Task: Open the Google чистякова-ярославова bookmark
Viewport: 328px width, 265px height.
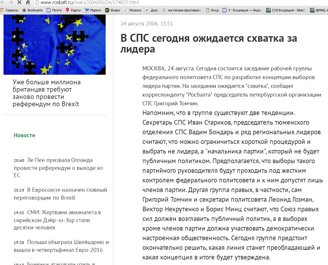Action: 182,10
